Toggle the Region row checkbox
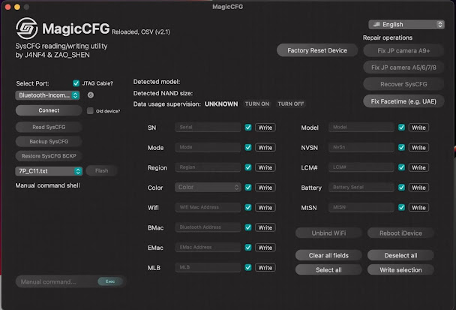 point(248,167)
